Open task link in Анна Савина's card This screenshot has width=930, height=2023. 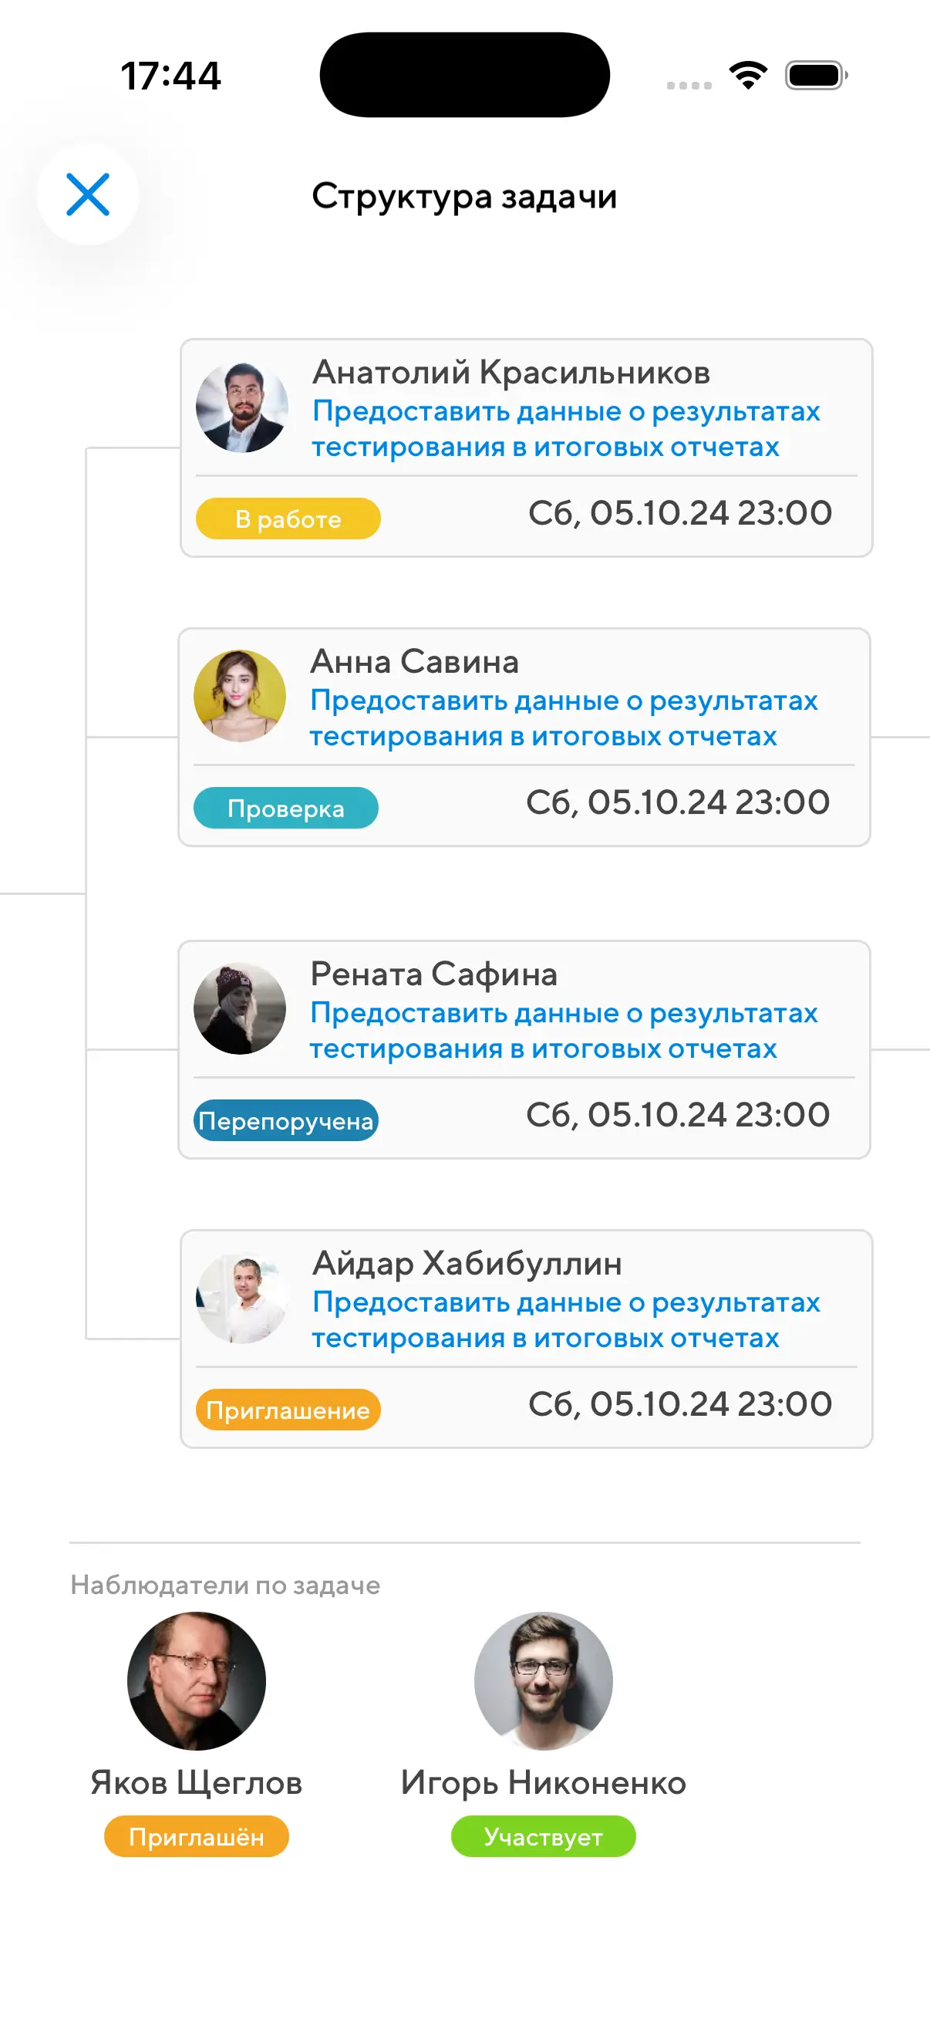click(x=564, y=718)
